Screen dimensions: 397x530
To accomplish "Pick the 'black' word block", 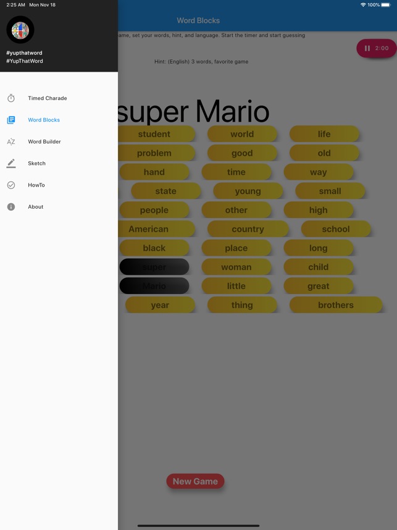I will tap(154, 248).
